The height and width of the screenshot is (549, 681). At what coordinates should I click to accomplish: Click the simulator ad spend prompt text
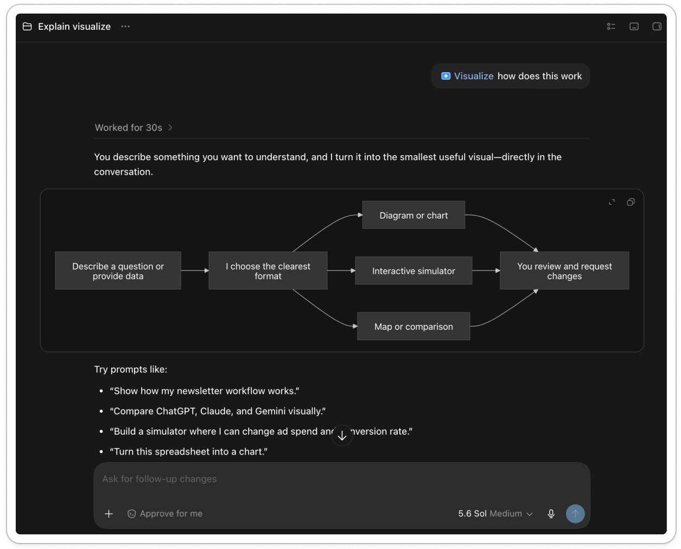(x=261, y=431)
